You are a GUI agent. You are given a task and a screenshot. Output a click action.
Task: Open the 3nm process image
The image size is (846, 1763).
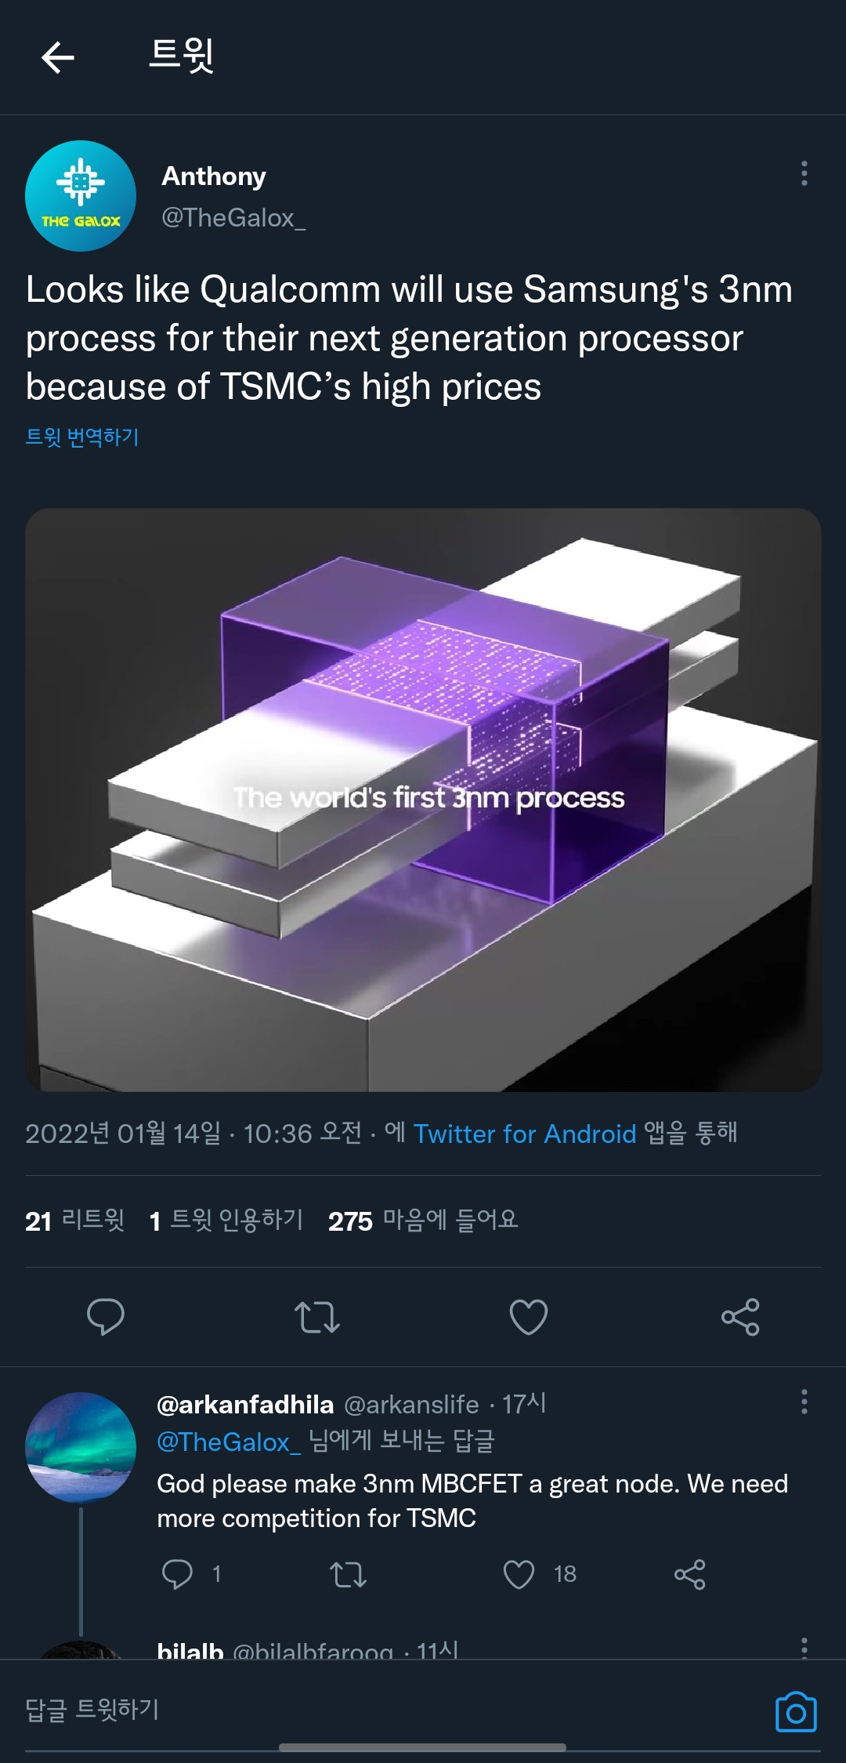tap(423, 800)
